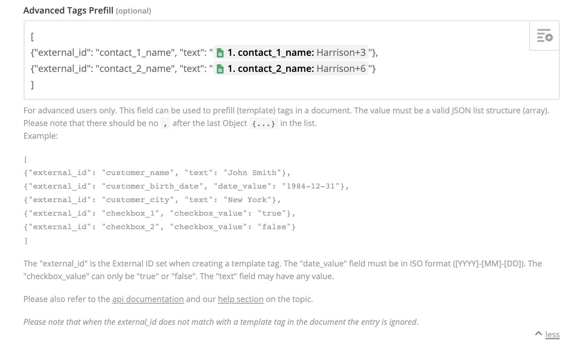Click the "less" link
Viewport: 580px width, 351px height.
coord(552,335)
